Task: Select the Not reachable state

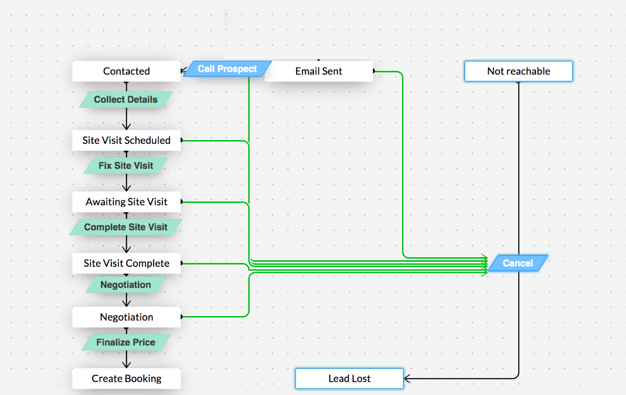Action: point(518,71)
